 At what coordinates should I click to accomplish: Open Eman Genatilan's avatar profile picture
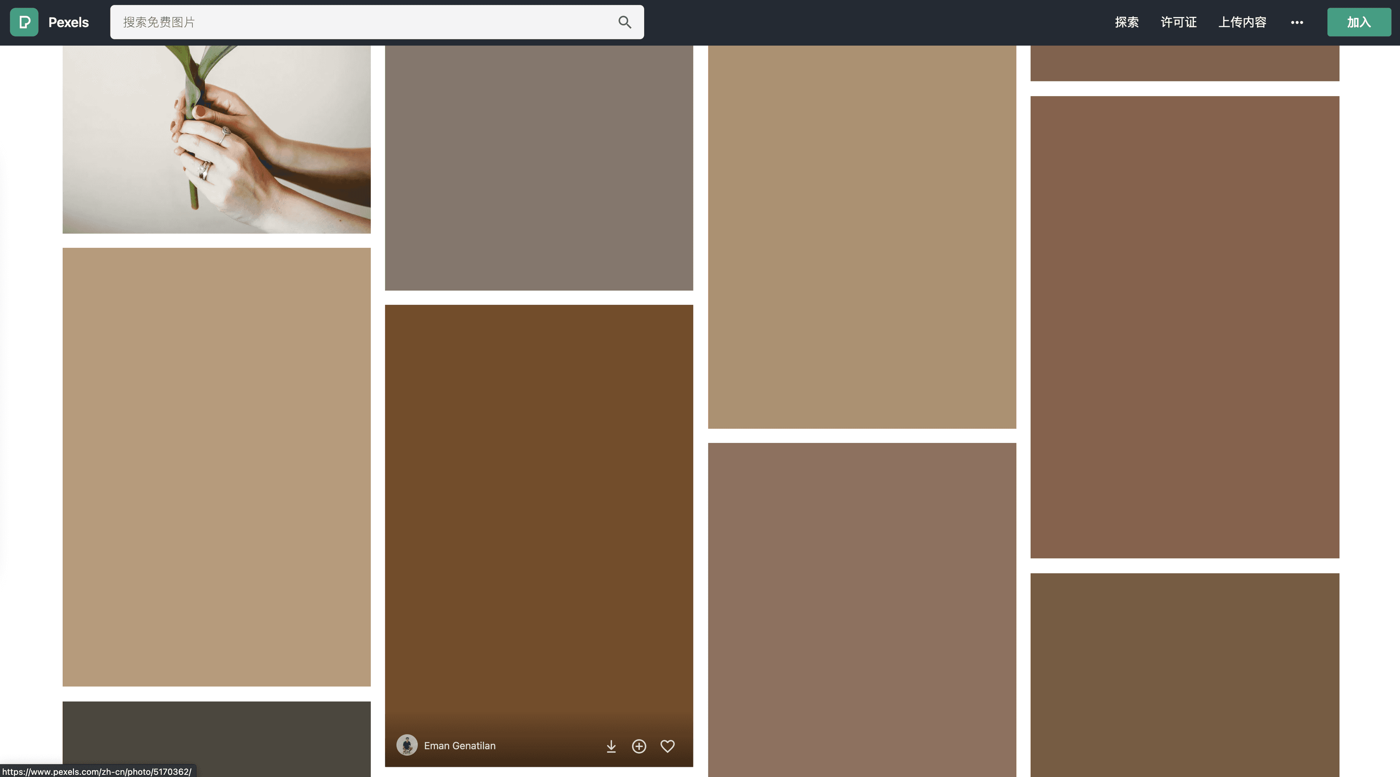click(407, 746)
